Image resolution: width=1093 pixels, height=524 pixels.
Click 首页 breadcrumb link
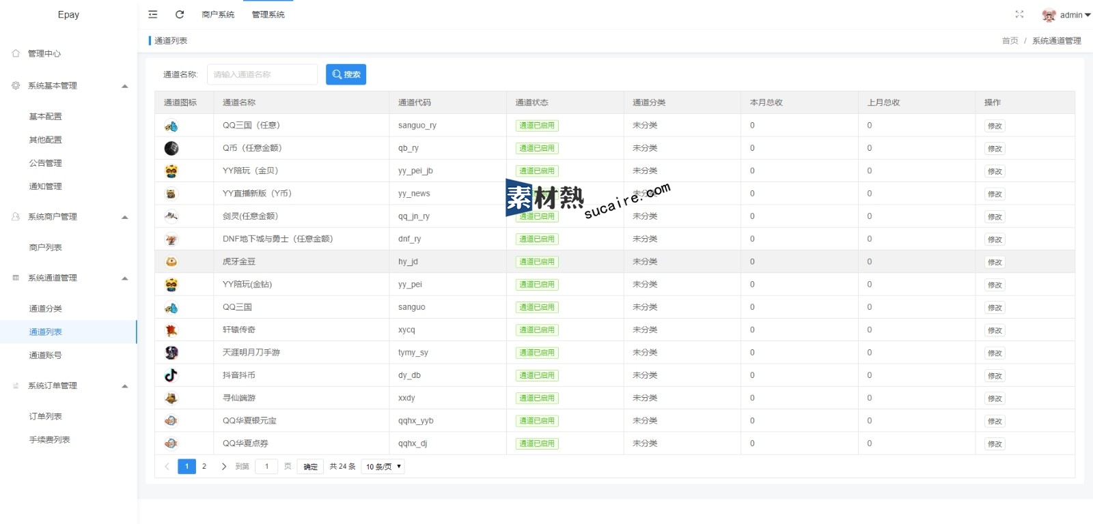click(x=1010, y=41)
